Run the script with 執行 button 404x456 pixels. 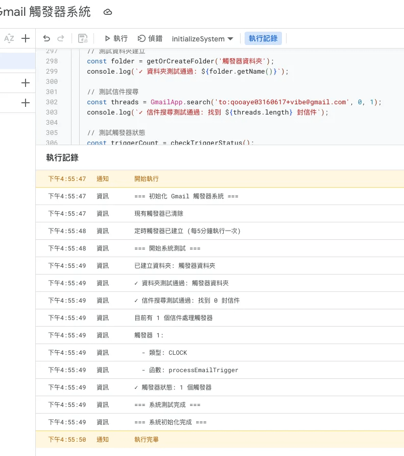[x=116, y=38]
